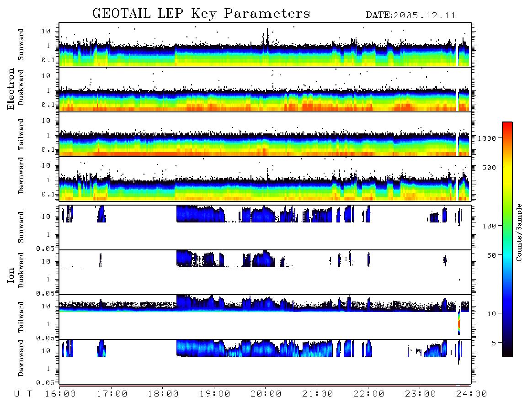Select the Electron Duskward panel label
The width and height of the screenshot is (522, 402).
(21, 88)
